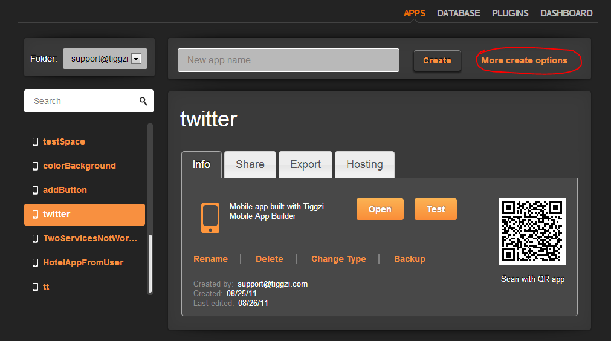Image resolution: width=611 pixels, height=341 pixels.
Task: Open the Export tab
Action: (305, 164)
